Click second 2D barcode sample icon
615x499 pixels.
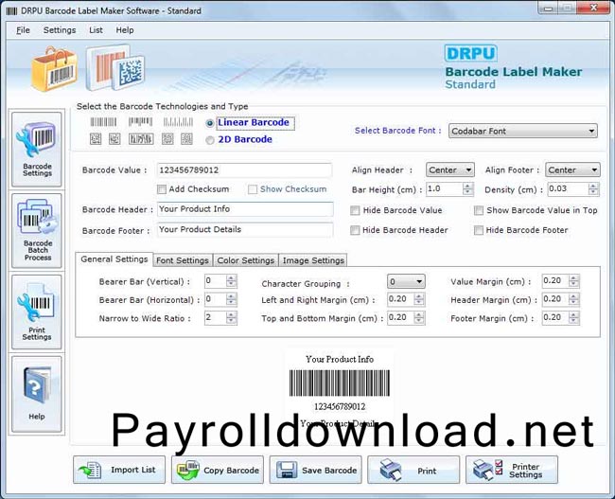pyautogui.click(x=114, y=138)
